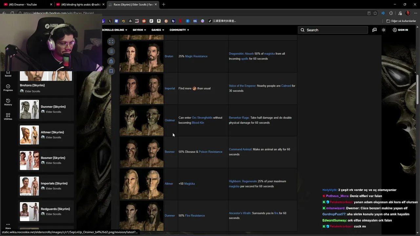The height and width of the screenshot is (236, 420).
Task: Follow the Berserker Rage link
Action: pyautogui.click(x=239, y=118)
